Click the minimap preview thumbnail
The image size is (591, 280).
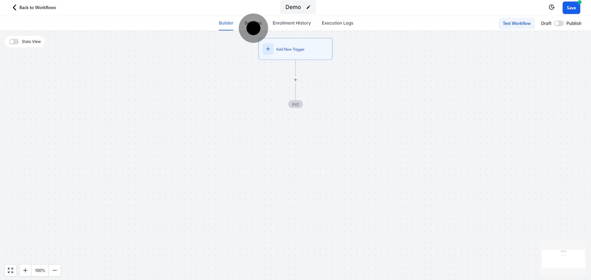pos(563,259)
